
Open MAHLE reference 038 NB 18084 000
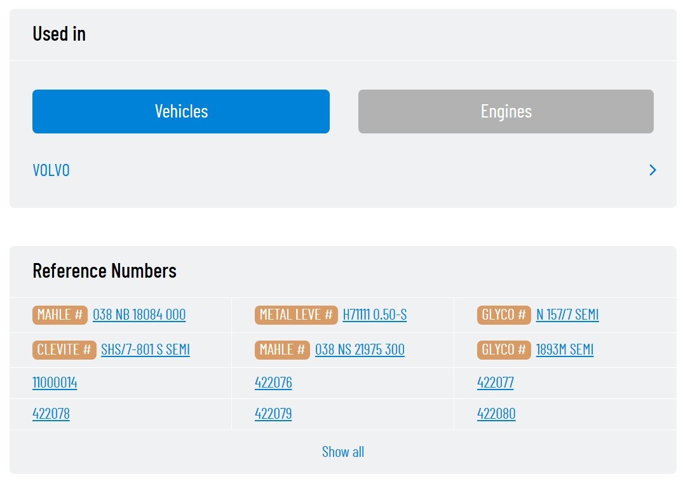tap(139, 315)
